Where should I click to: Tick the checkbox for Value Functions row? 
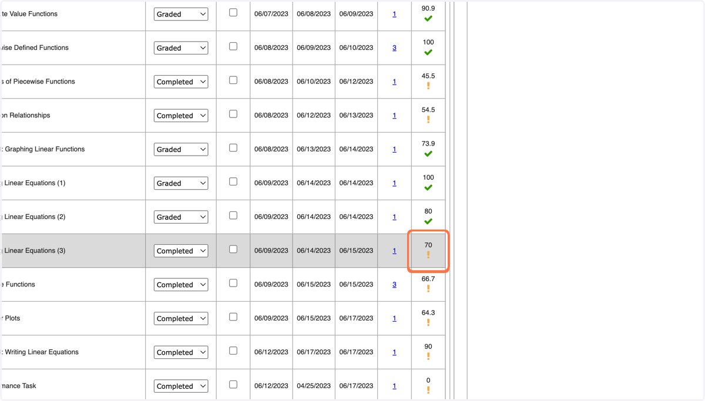(233, 12)
